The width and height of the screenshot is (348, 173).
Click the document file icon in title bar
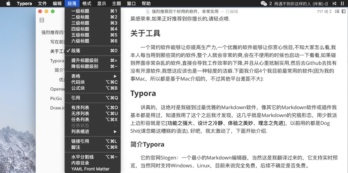(x=148, y=11)
